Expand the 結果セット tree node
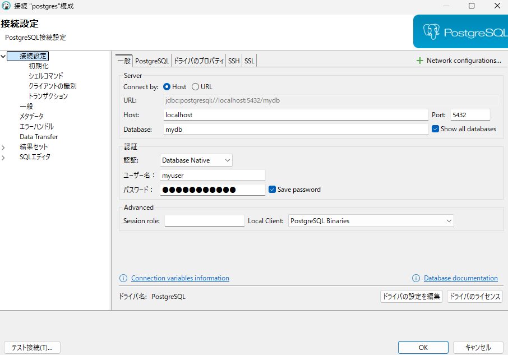508x355 pixels. (x=4, y=147)
